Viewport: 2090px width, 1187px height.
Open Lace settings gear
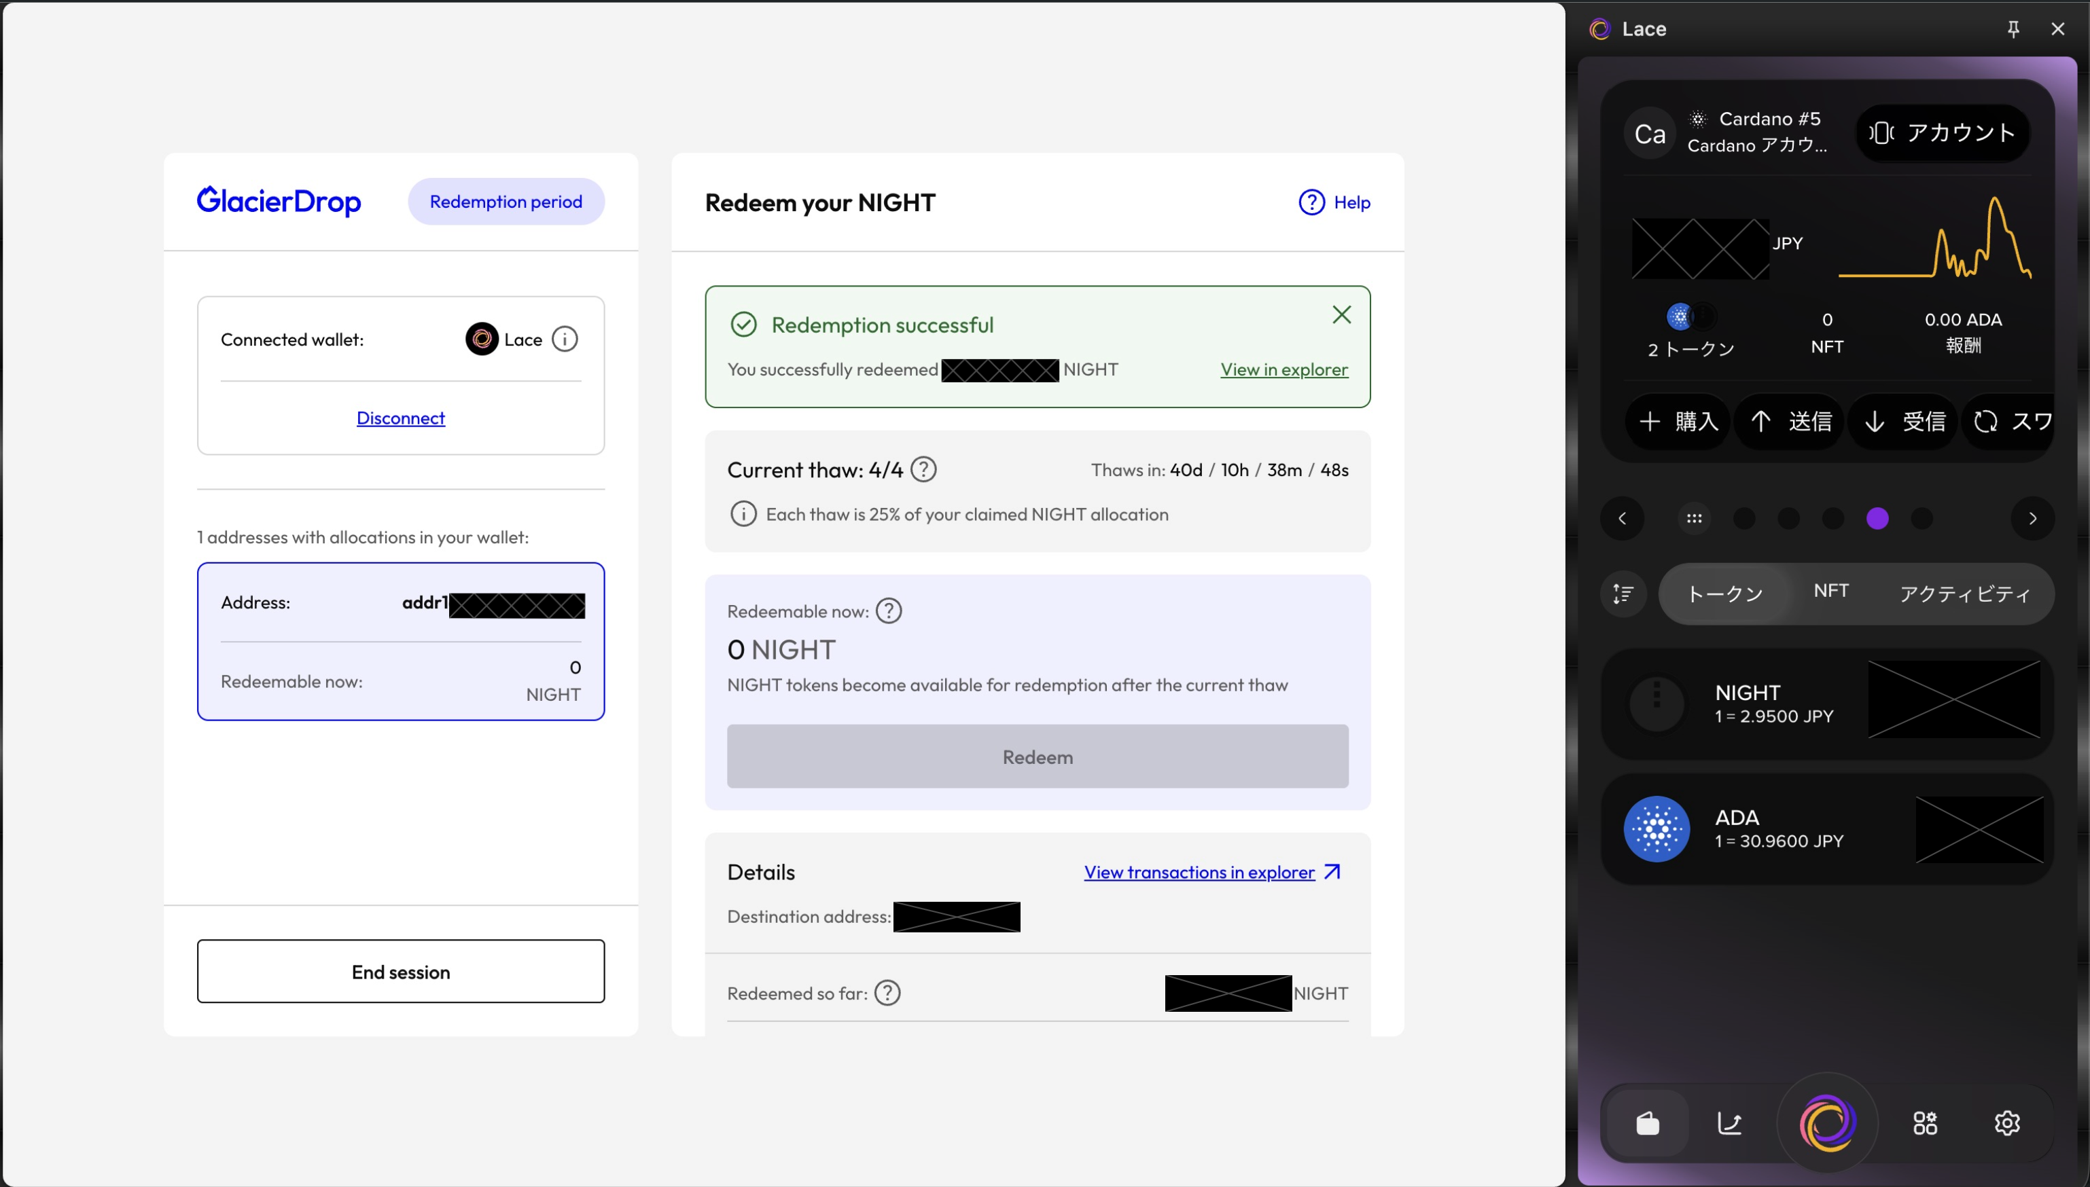coord(2007,1123)
